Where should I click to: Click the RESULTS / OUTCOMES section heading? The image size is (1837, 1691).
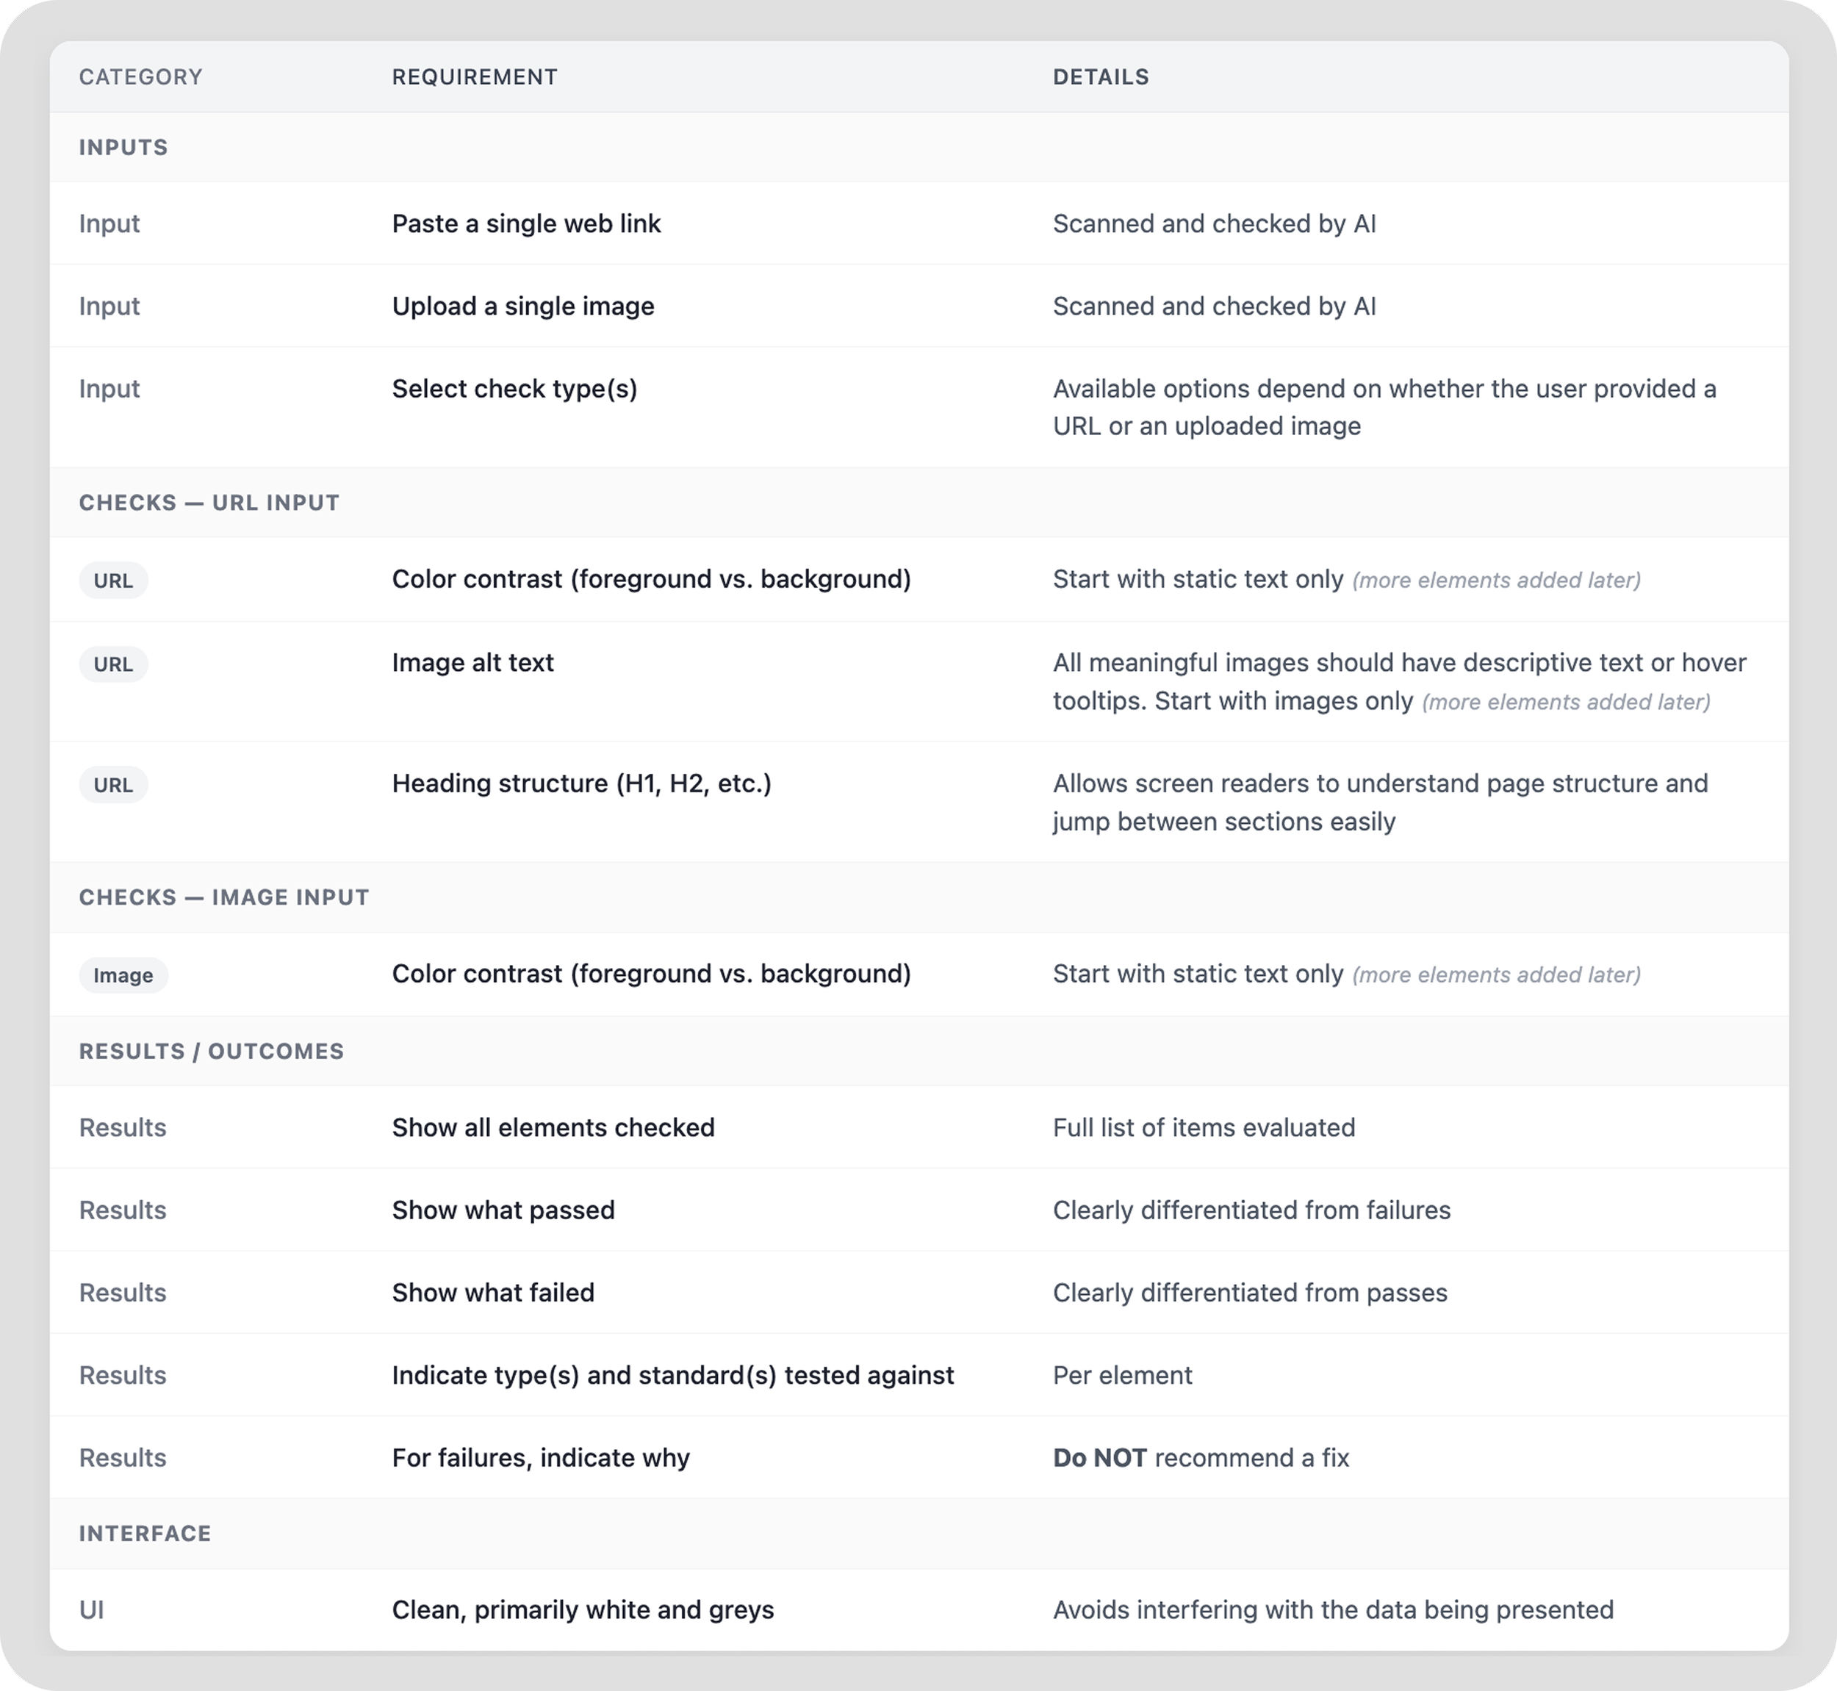point(210,1050)
